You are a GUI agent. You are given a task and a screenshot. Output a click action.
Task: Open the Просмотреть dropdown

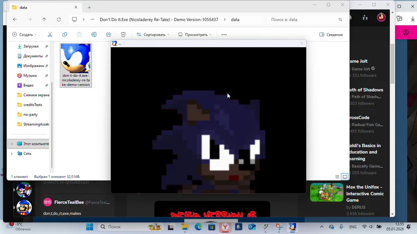coord(195,35)
